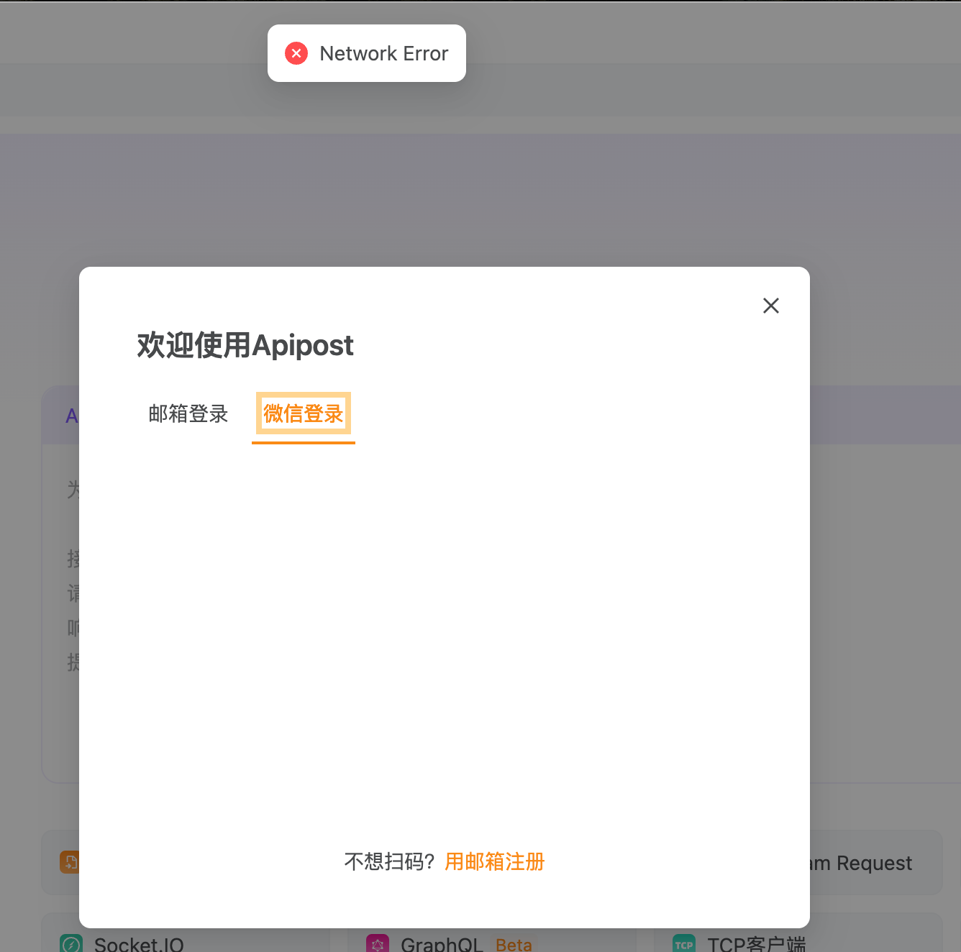Screen dimensions: 961x952
Task: Click the TCP客户端 card
Action: [x=757, y=943]
